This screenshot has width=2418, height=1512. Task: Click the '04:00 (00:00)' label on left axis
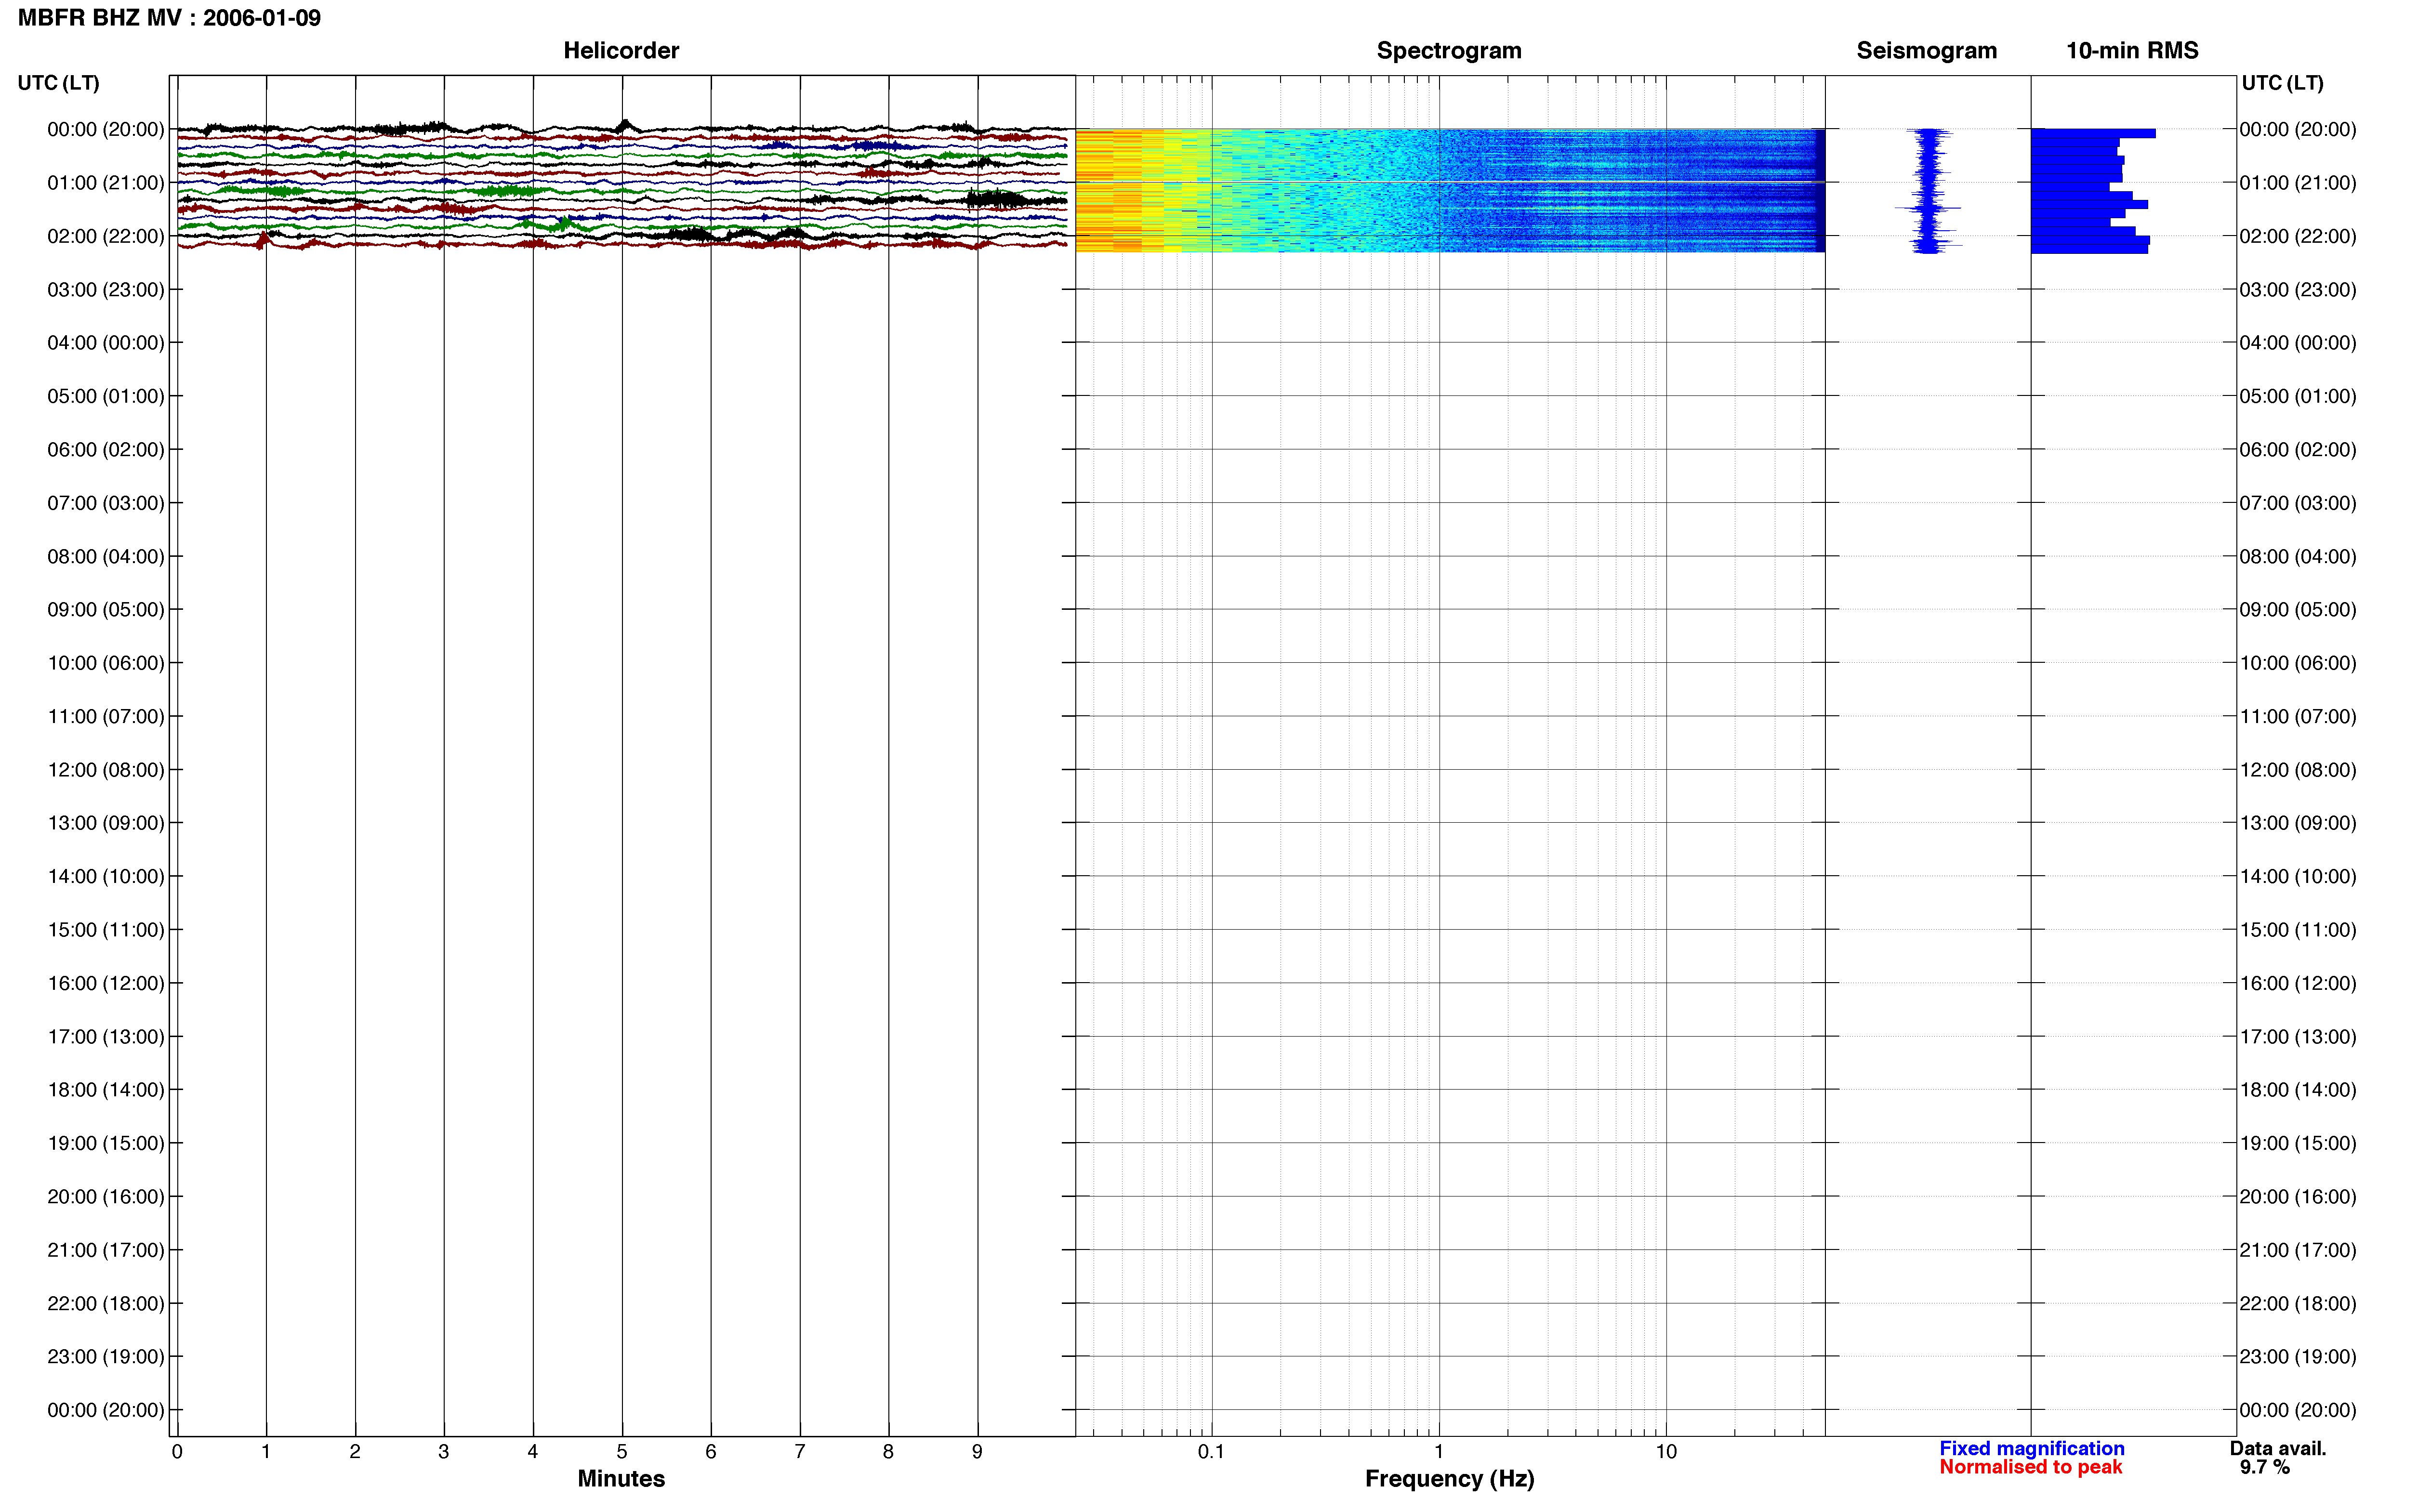pyautogui.click(x=106, y=343)
